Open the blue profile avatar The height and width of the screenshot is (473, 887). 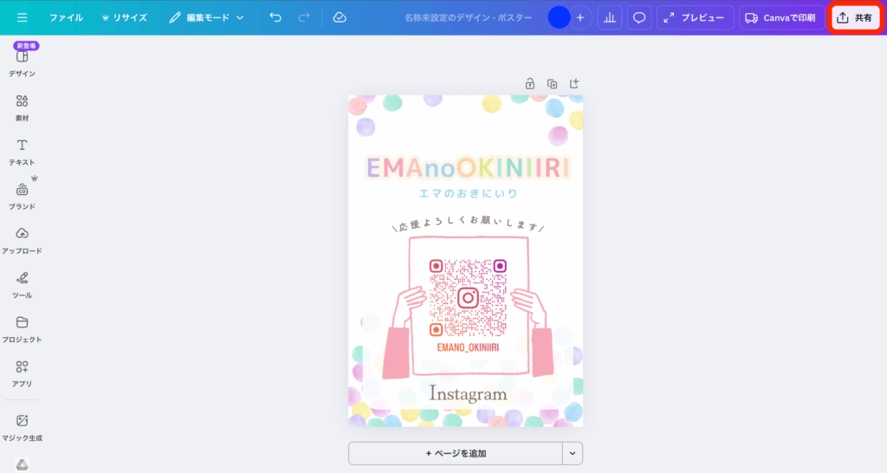[x=559, y=17]
